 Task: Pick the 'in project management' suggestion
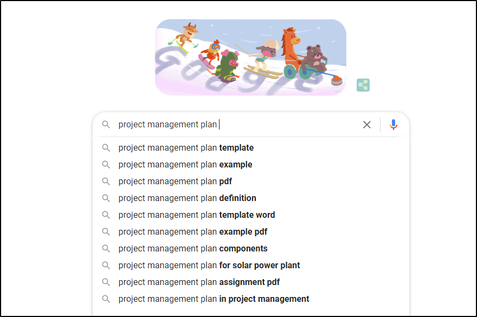point(214,299)
